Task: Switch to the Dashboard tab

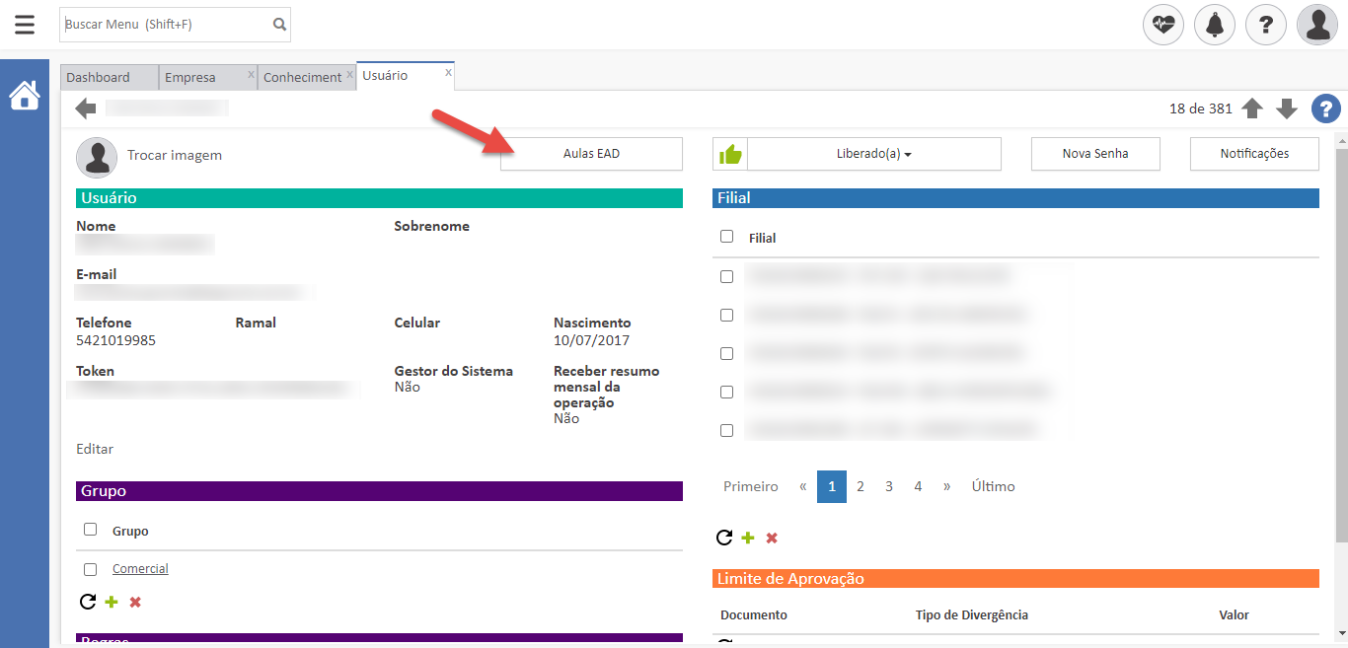Action: click(99, 77)
